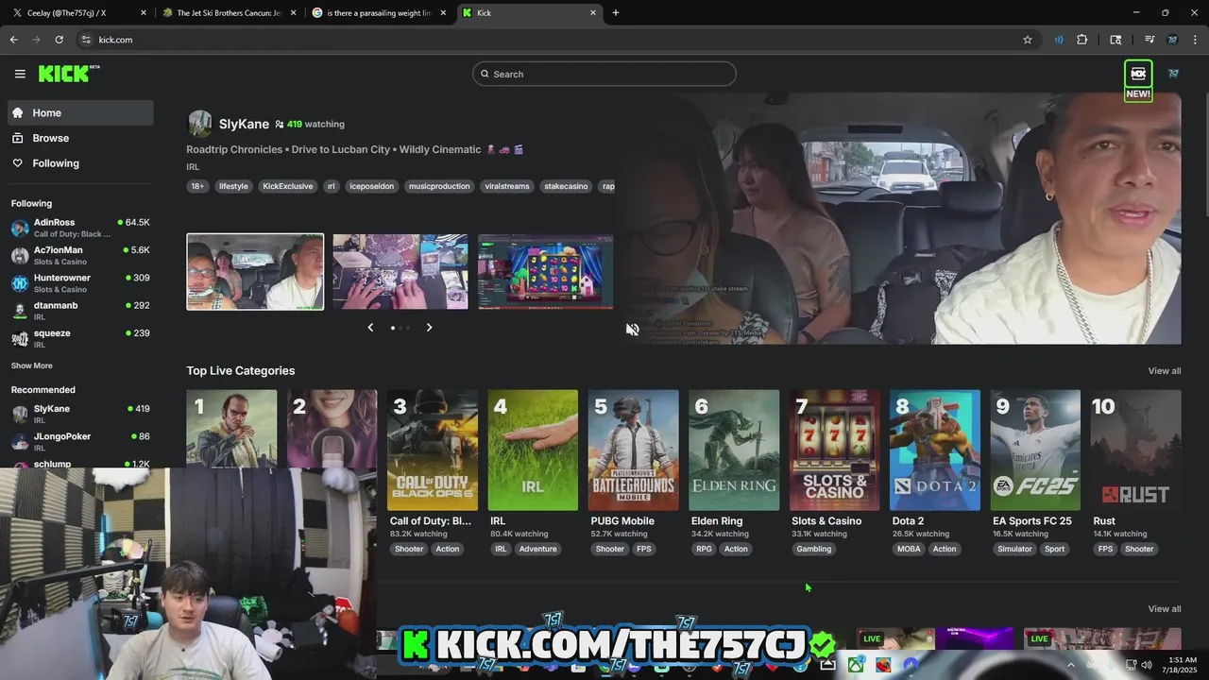Open the EA Sports FC 25 category card
Viewport: 1209px width, 680px height.
(x=1035, y=450)
